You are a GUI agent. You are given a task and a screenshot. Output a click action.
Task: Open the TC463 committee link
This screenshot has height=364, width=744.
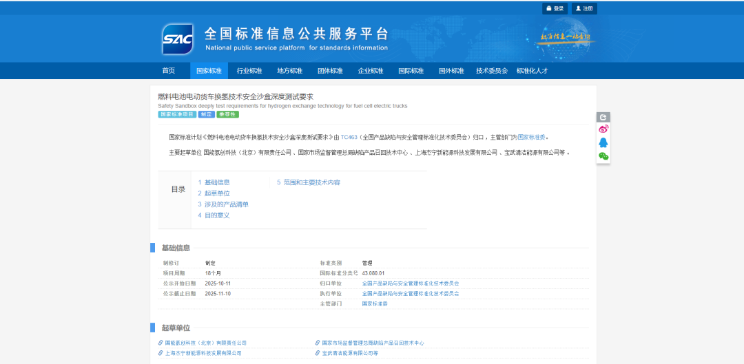tap(349, 137)
